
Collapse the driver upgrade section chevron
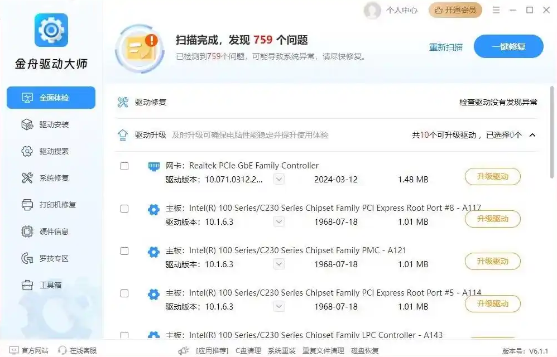pyautogui.click(x=532, y=135)
